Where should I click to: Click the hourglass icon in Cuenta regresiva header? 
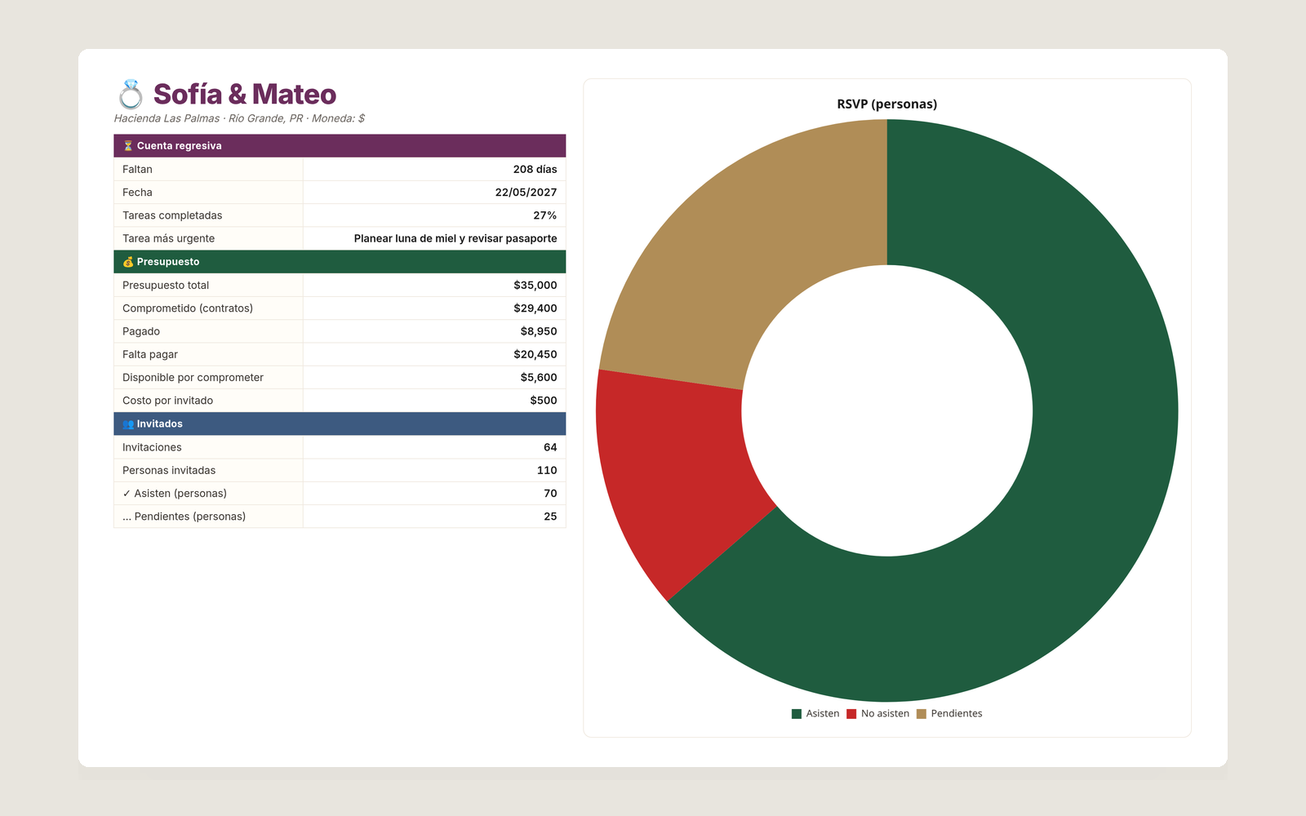tap(128, 146)
